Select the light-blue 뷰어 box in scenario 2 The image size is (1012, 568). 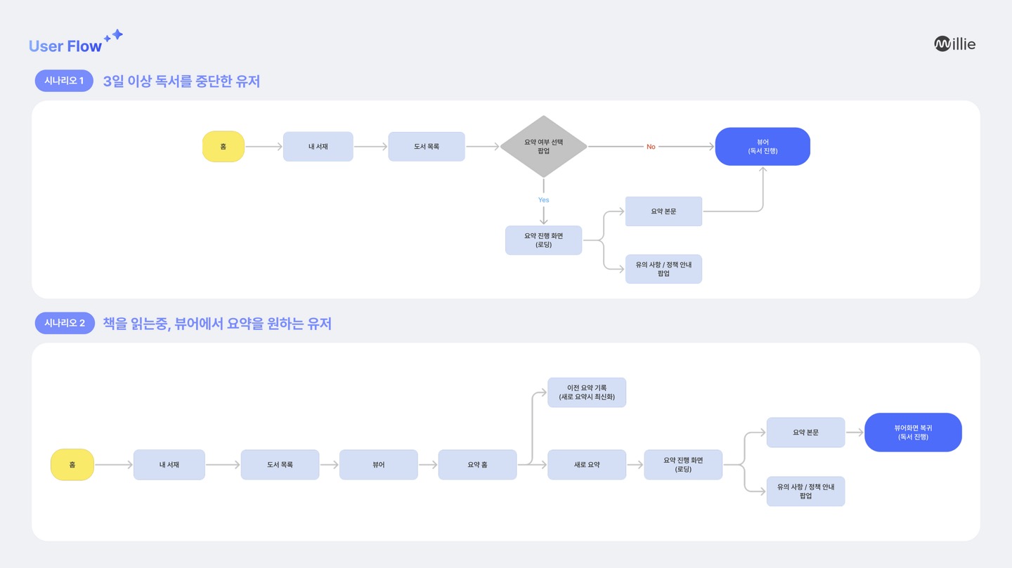tap(378, 465)
